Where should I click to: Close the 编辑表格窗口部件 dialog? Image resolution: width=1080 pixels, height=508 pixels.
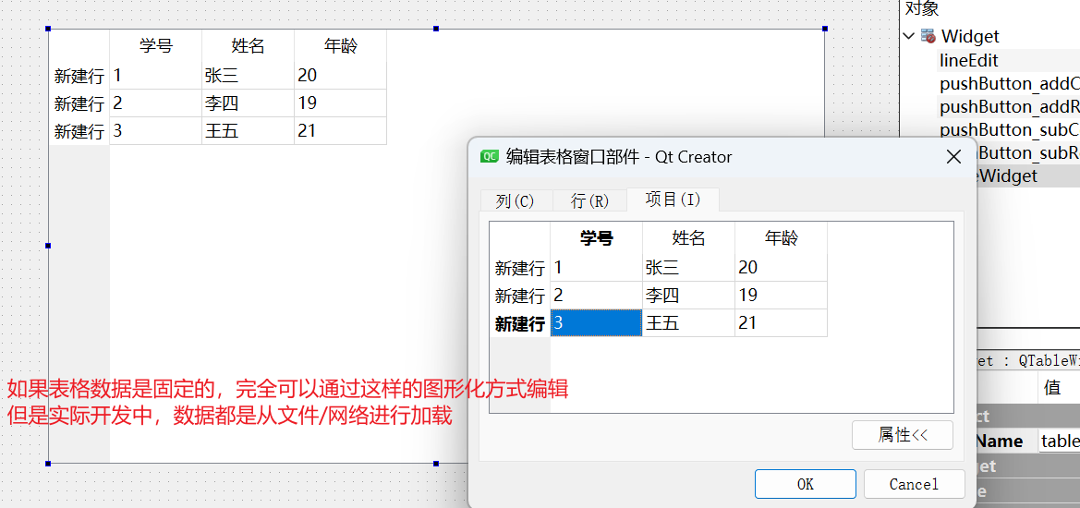point(953,157)
